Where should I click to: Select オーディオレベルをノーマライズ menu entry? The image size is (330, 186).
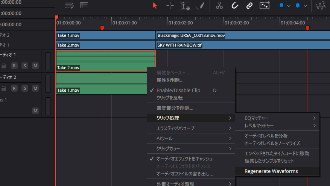point(272,143)
